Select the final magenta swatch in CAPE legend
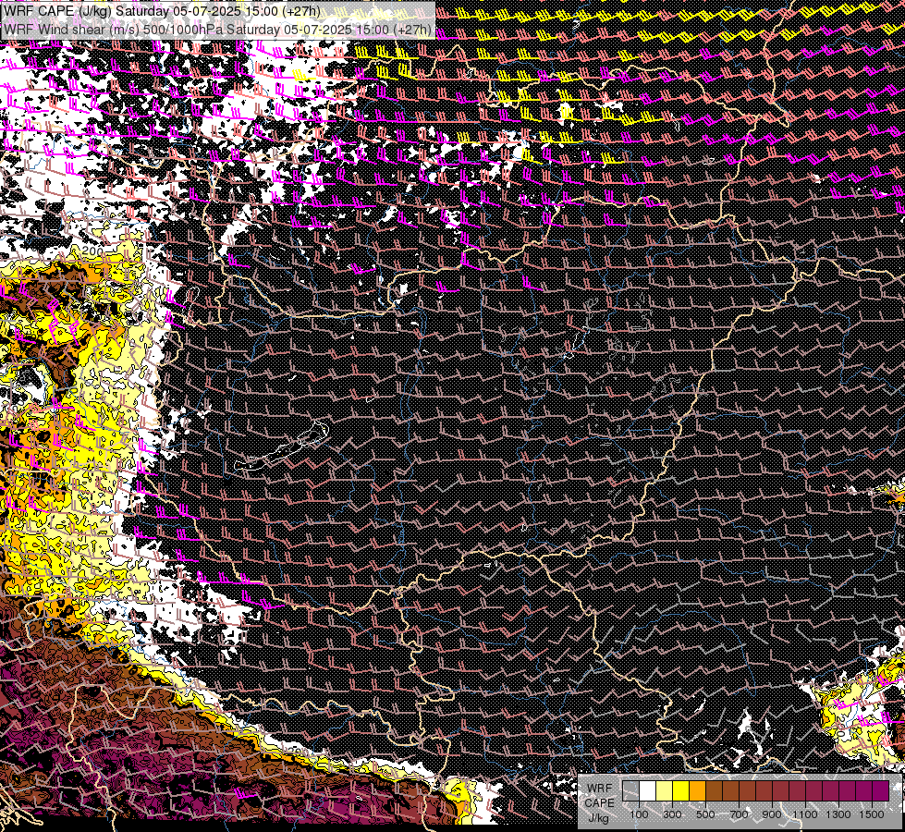This screenshot has height=832, width=905. [880, 791]
